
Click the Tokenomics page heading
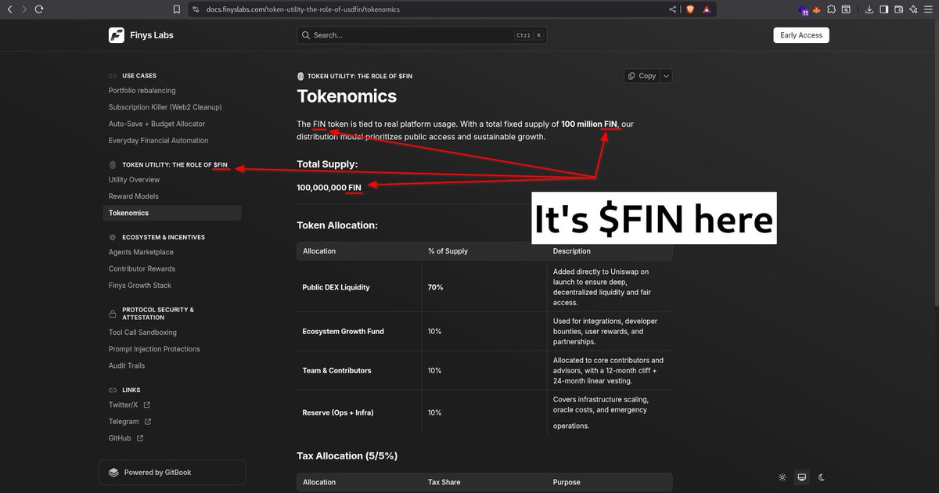347,96
